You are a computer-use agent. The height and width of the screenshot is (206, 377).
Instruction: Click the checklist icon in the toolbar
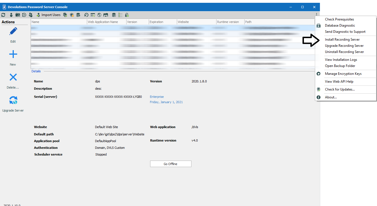click(x=120, y=15)
